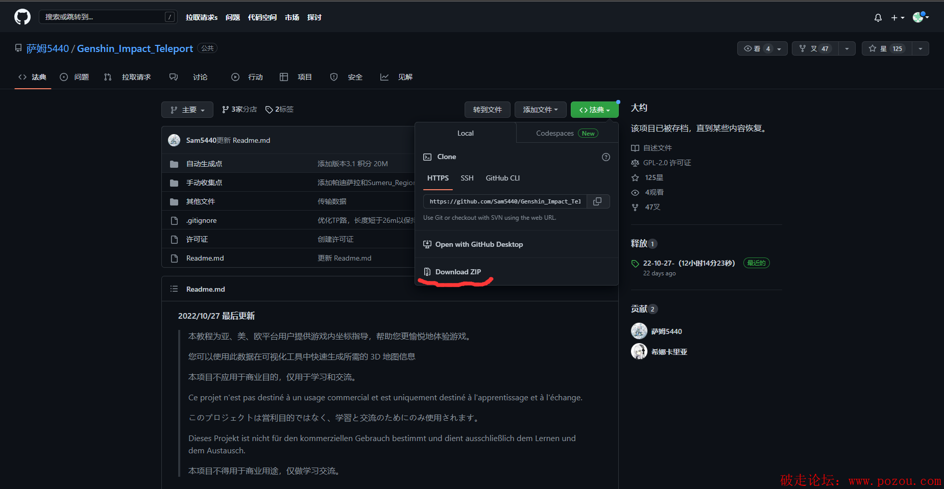Screen dimensions: 944x489
Task: Select the 项目 projects tab
Action: click(296, 77)
